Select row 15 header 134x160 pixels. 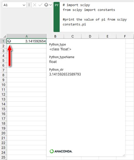click(x=3, y=109)
